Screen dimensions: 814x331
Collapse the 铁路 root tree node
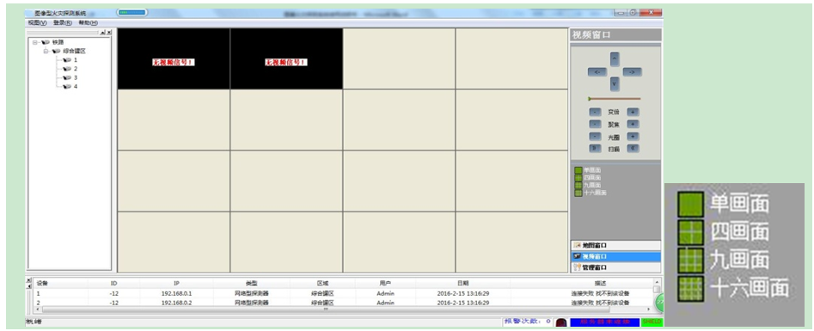click(34, 42)
